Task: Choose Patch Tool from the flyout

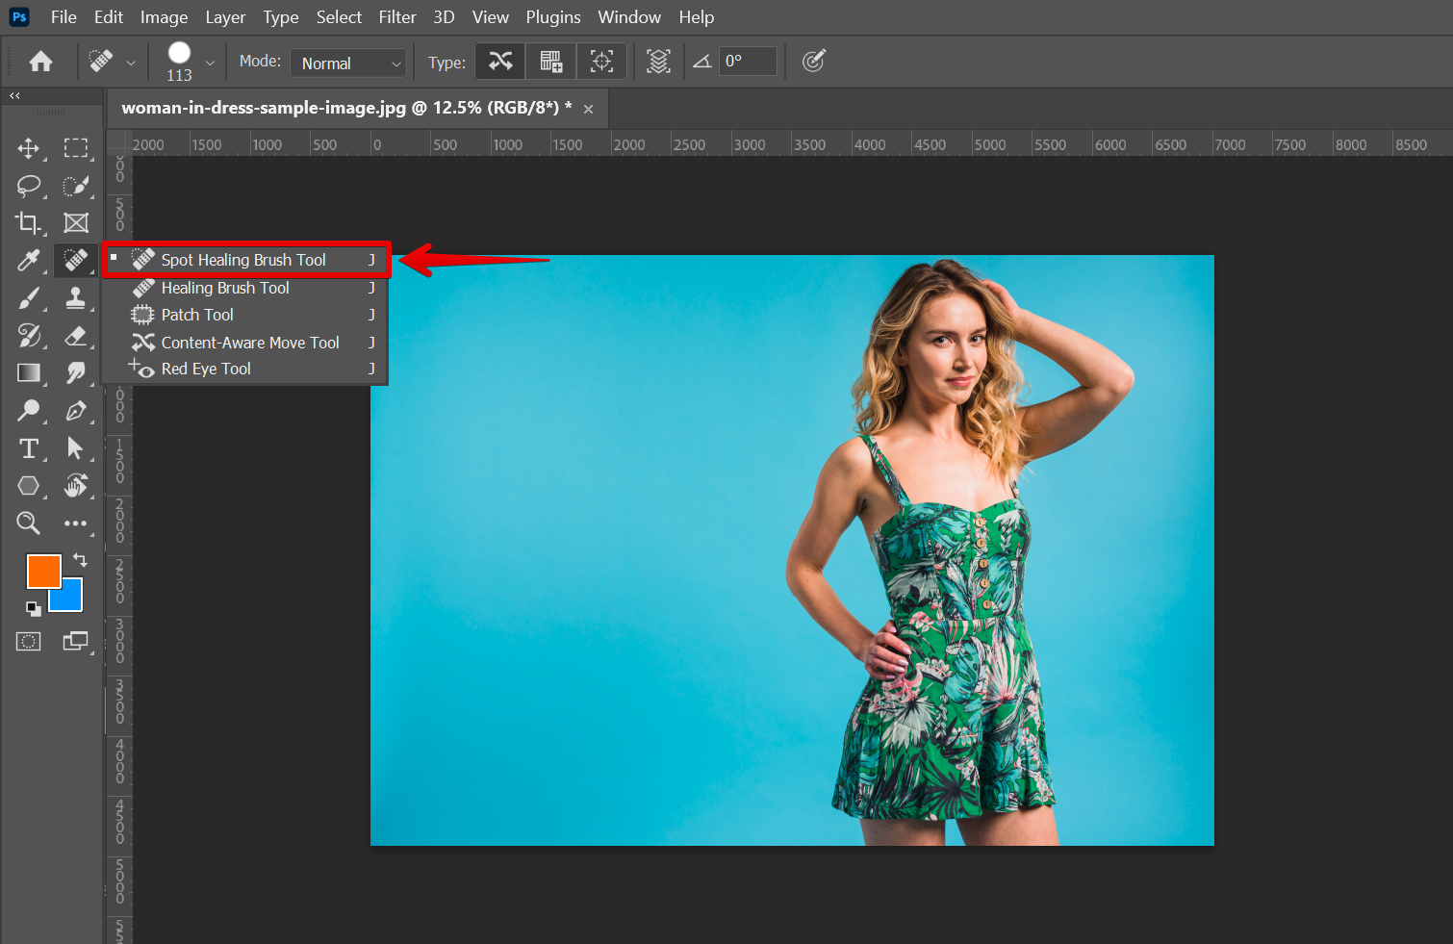Action: (197, 315)
